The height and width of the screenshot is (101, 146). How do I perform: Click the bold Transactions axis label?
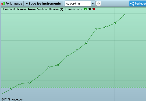tap(26, 9)
